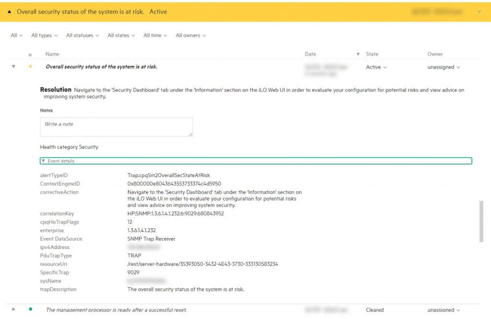Open the 'All time' filter dropdown
This screenshot has width=491, height=319.
tap(155, 35)
